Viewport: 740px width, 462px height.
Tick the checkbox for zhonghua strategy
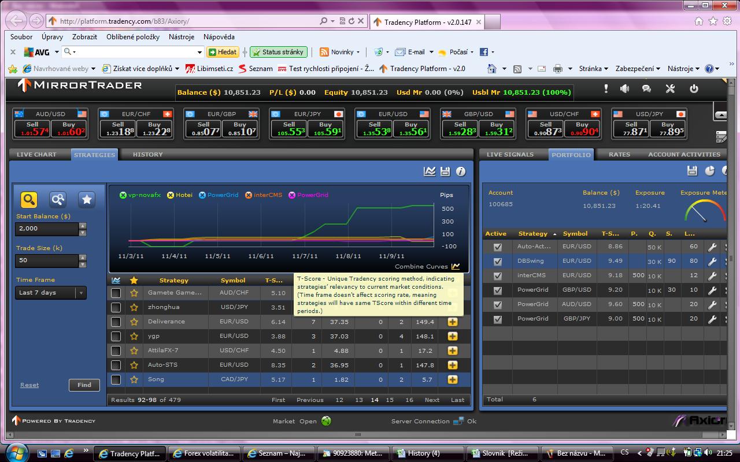[x=116, y=307]
